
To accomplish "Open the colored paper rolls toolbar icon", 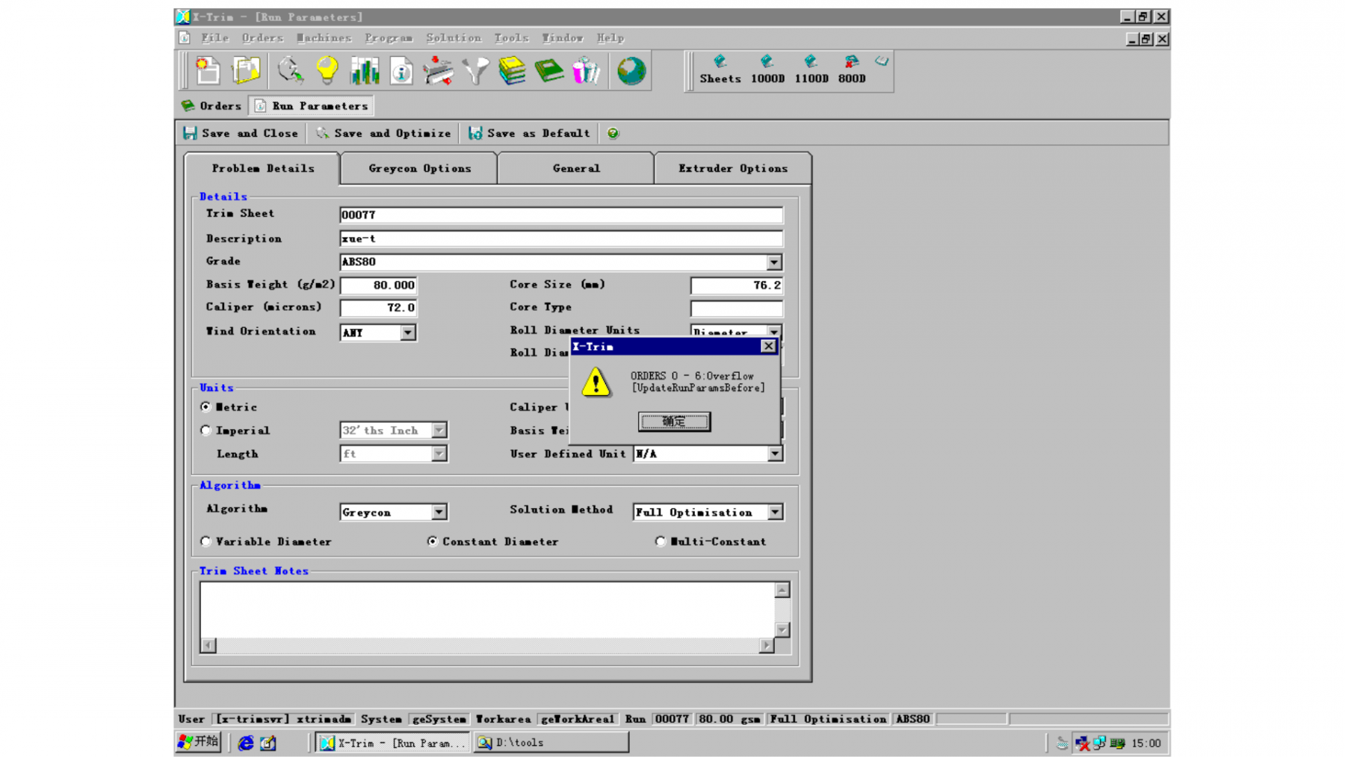I will [586, 71].
